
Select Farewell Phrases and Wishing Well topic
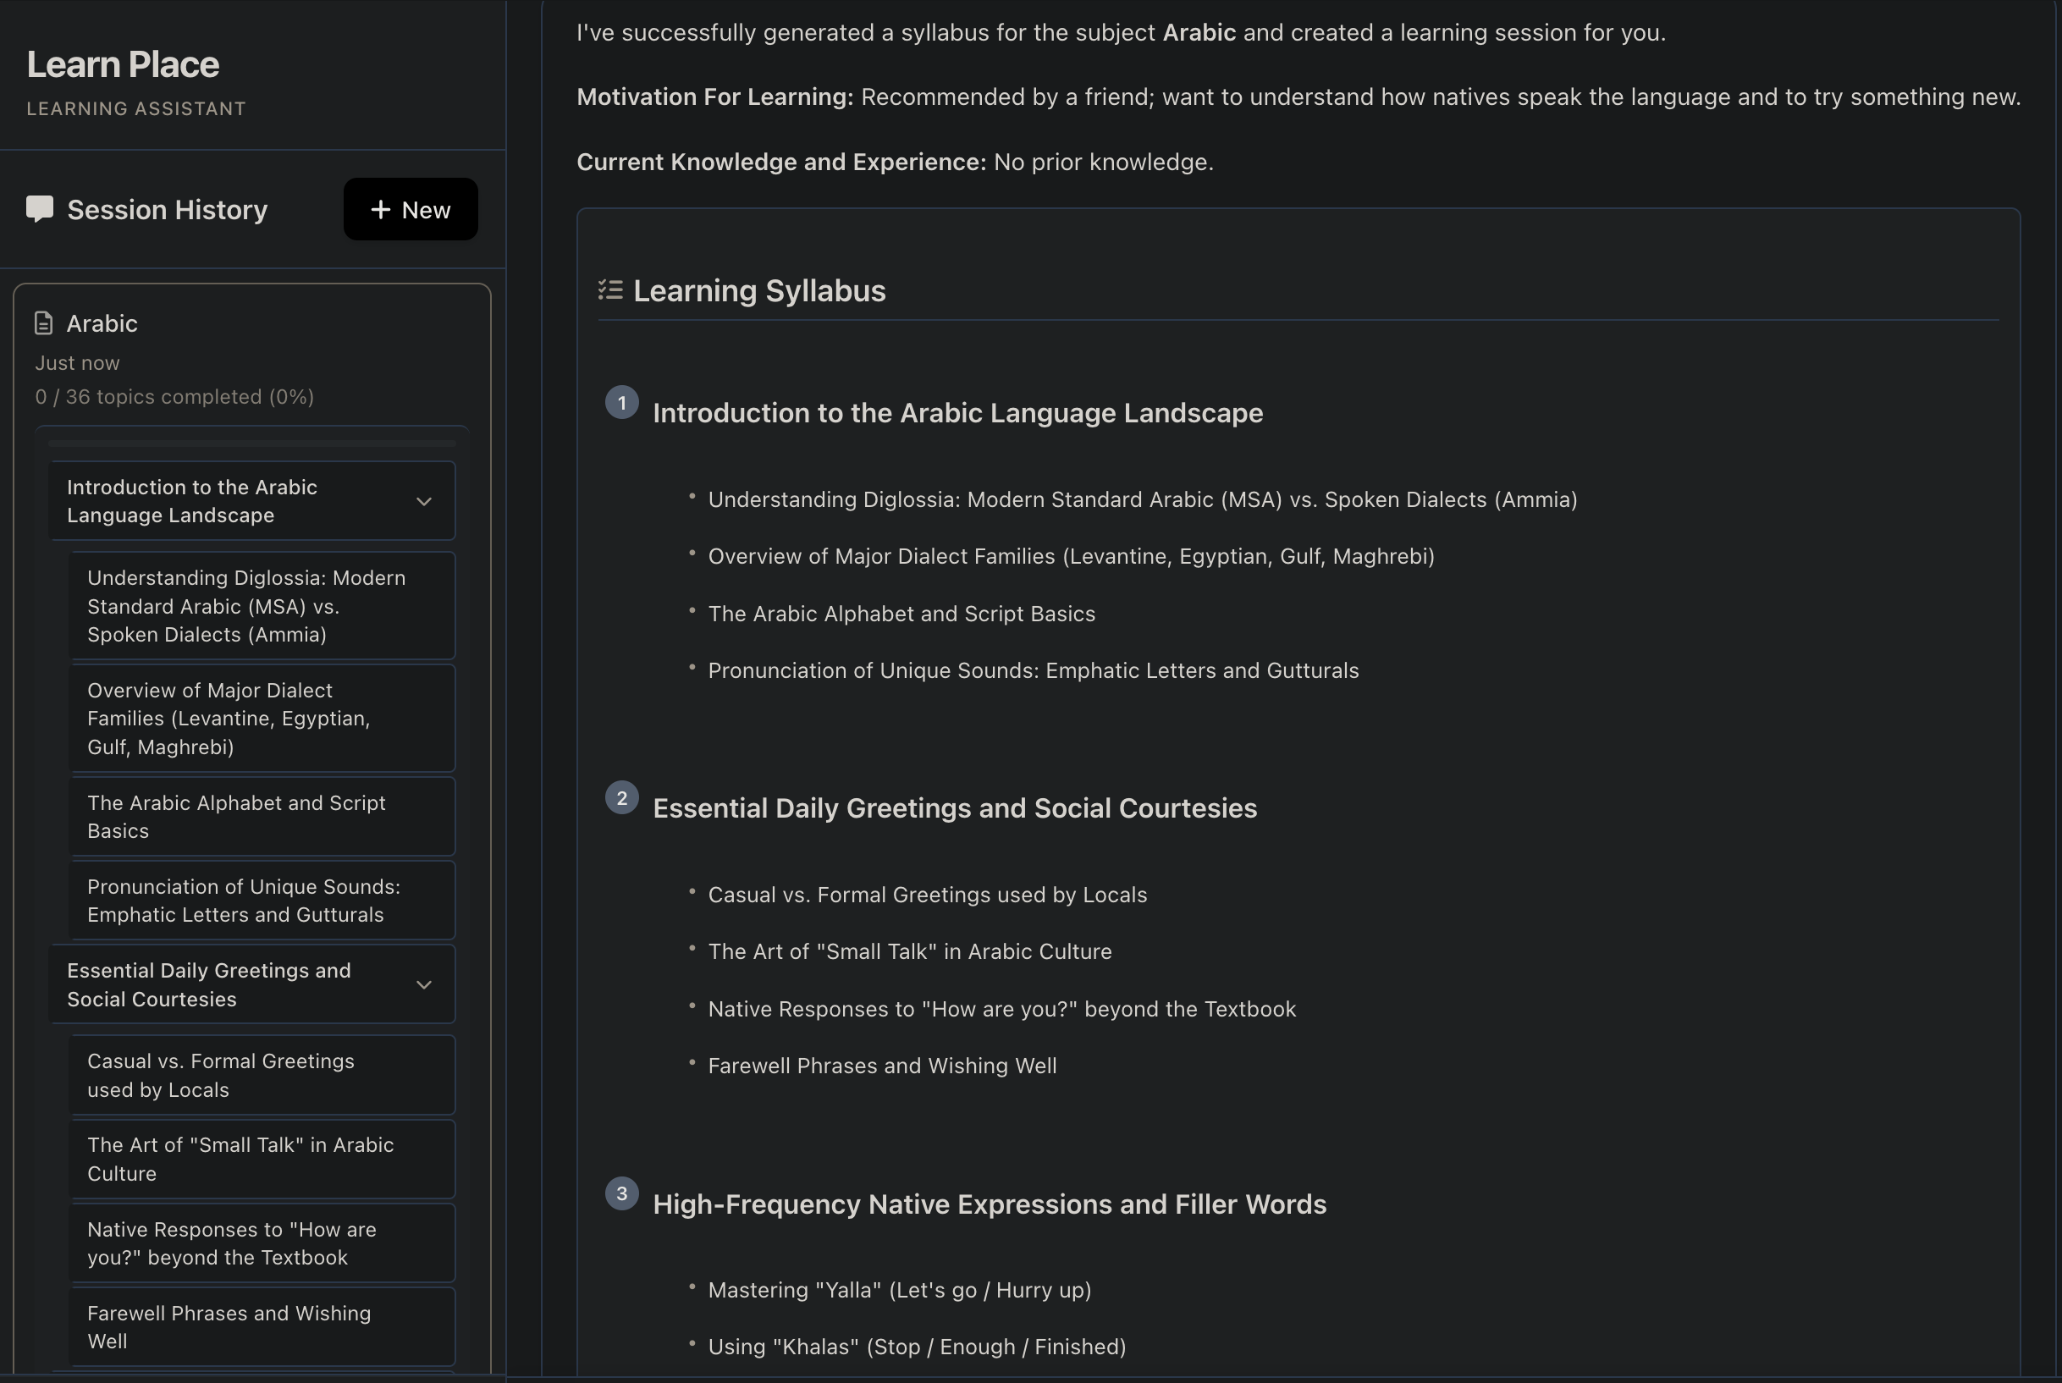(261, 1326)
